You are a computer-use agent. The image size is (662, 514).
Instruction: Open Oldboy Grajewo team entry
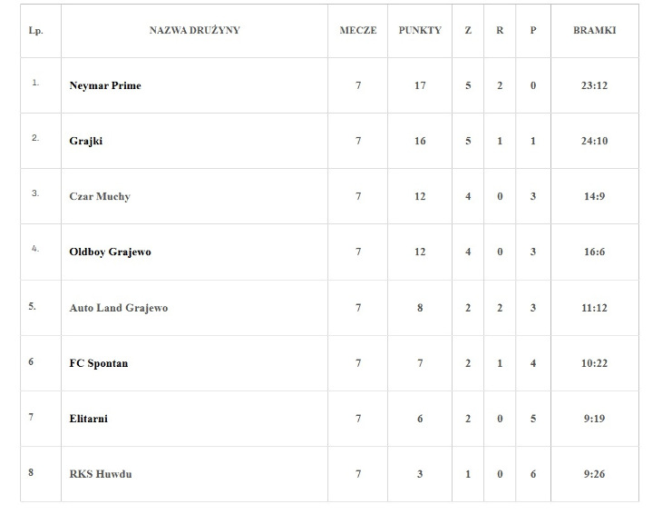(x=110, y=252)
